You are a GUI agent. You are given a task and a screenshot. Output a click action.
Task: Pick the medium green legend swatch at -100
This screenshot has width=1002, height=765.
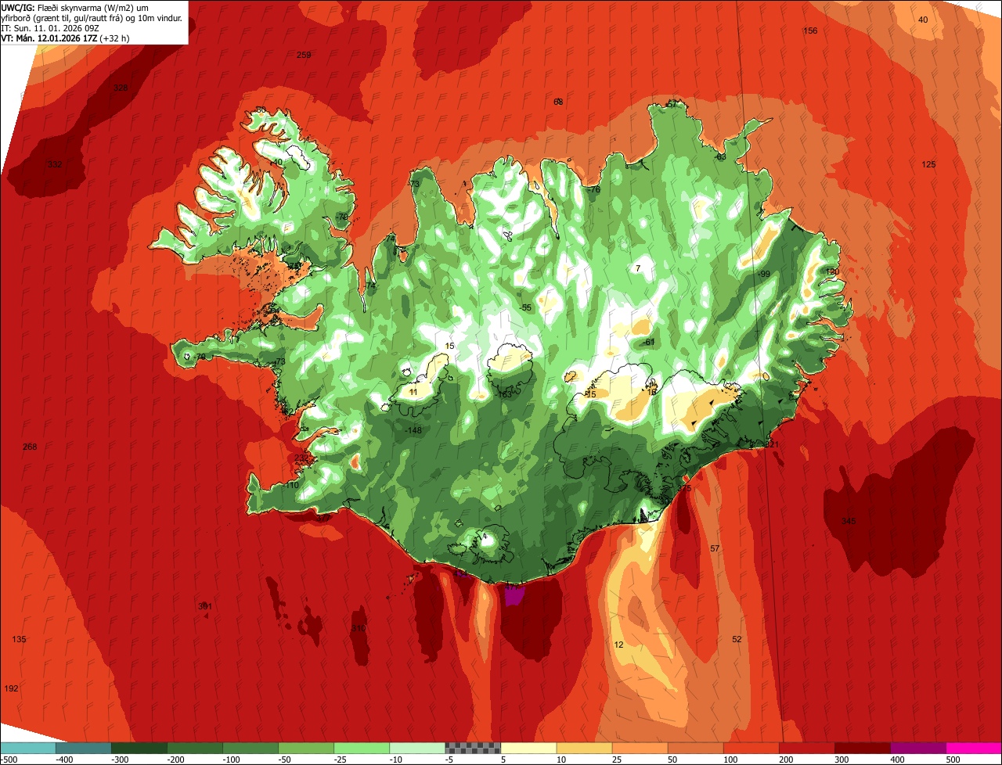250,748
